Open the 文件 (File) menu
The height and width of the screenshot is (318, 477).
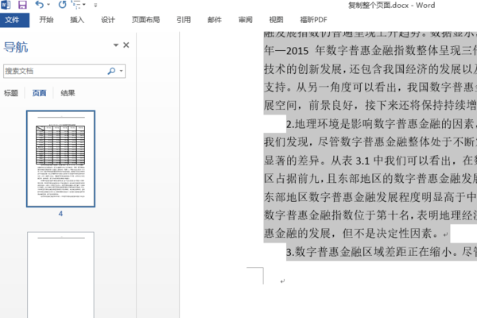click(x=13, y=20)
